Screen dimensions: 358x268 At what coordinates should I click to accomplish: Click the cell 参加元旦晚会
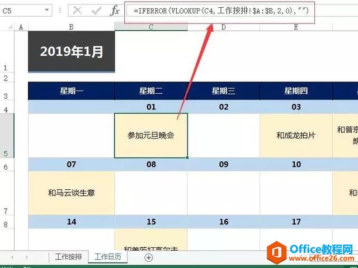point(151,136)
